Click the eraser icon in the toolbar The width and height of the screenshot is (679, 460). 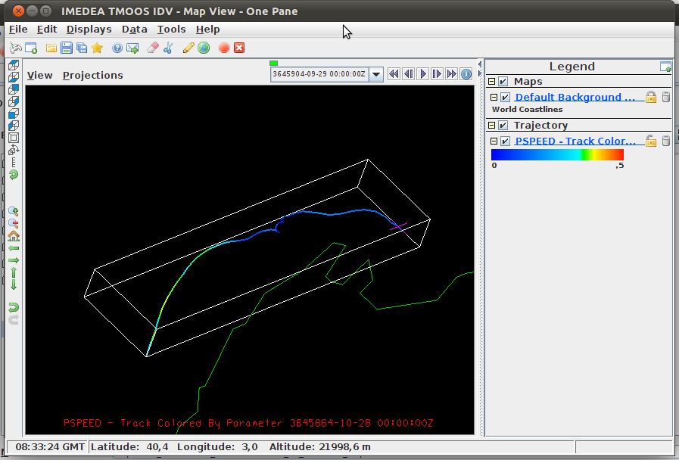tap(152, 48)
